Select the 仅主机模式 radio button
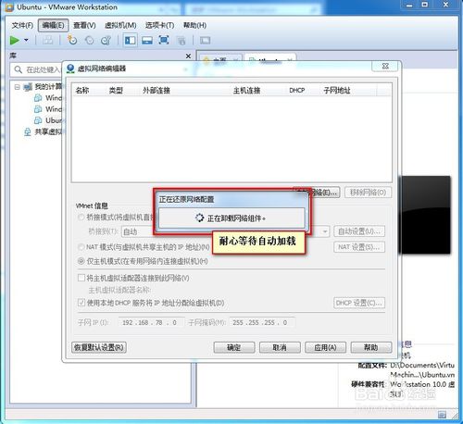The image size is (463, 424). [x=81, y=261]
